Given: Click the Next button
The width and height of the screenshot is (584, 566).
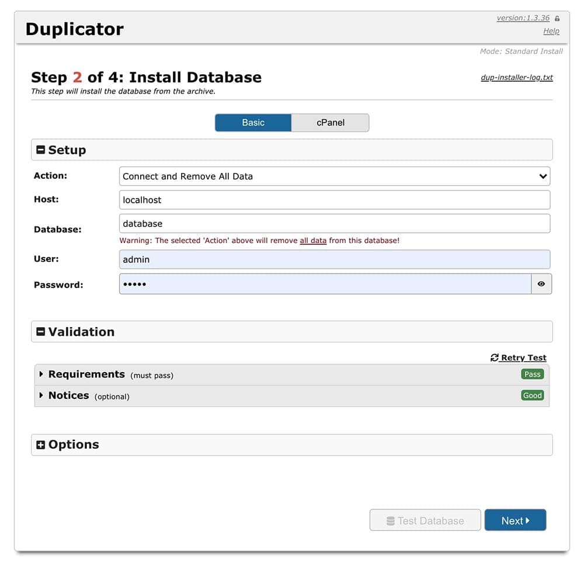Looking at the screenshot, I should pyautogui.click(x=515, y=520).
